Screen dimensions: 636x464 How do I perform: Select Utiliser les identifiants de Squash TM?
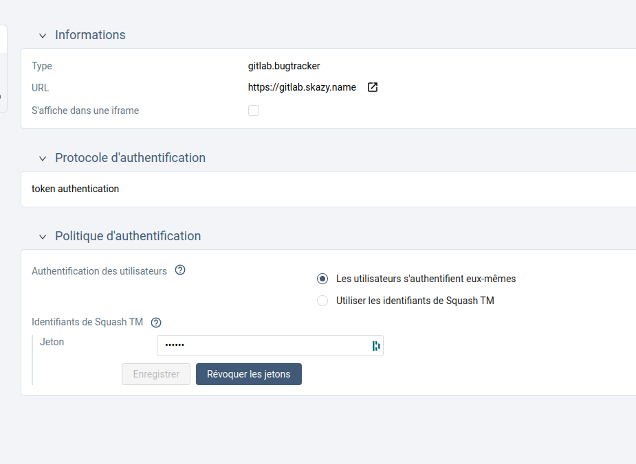click(322, 301)
